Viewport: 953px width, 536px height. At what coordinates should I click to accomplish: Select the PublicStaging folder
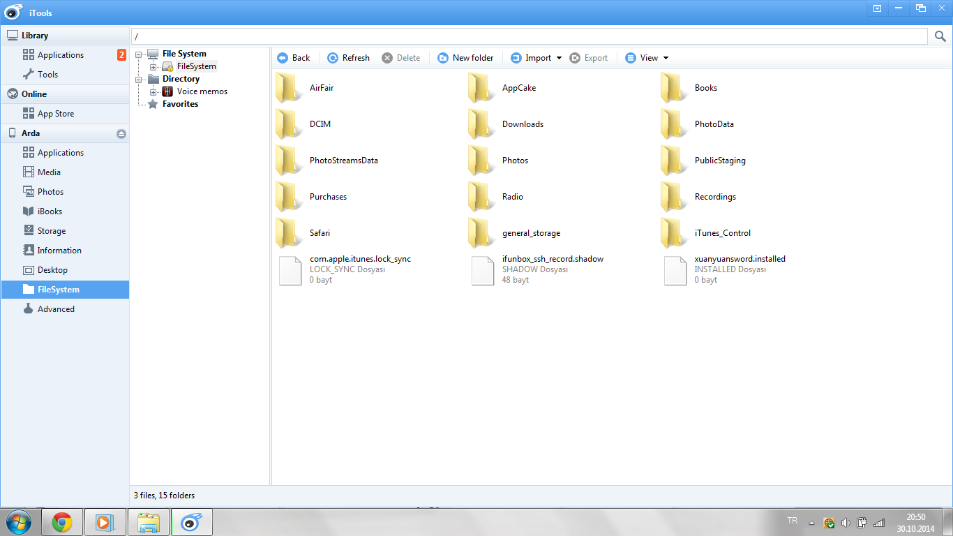point(703,161)
